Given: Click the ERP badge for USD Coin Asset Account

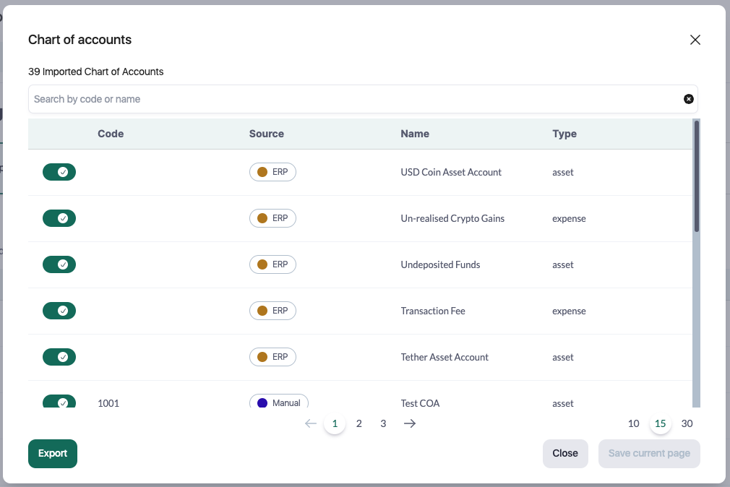Looking at the screenshot, I should [x=272, y=172].
